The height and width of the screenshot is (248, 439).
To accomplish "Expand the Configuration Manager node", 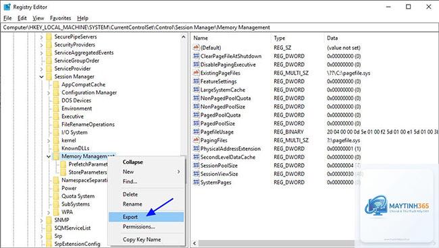I will [x=49, y=92].
